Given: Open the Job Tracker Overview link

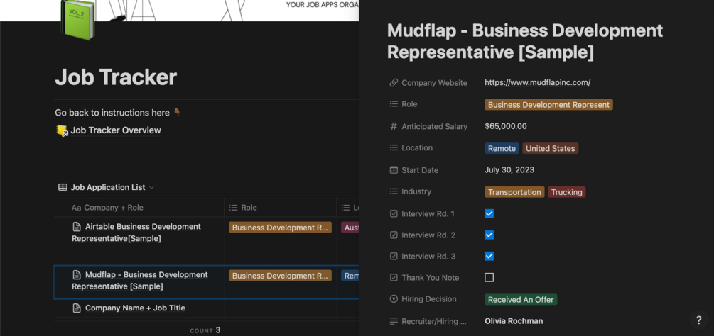Looking at the screenshot, I should coord(116,130).
